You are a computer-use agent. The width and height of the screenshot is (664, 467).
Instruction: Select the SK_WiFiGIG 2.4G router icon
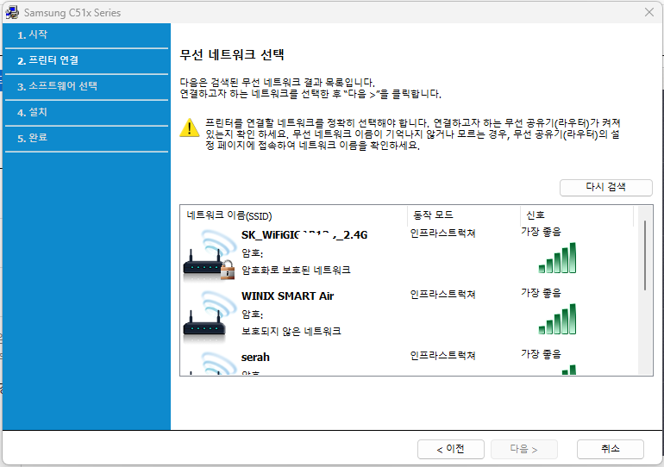point(210,256)
